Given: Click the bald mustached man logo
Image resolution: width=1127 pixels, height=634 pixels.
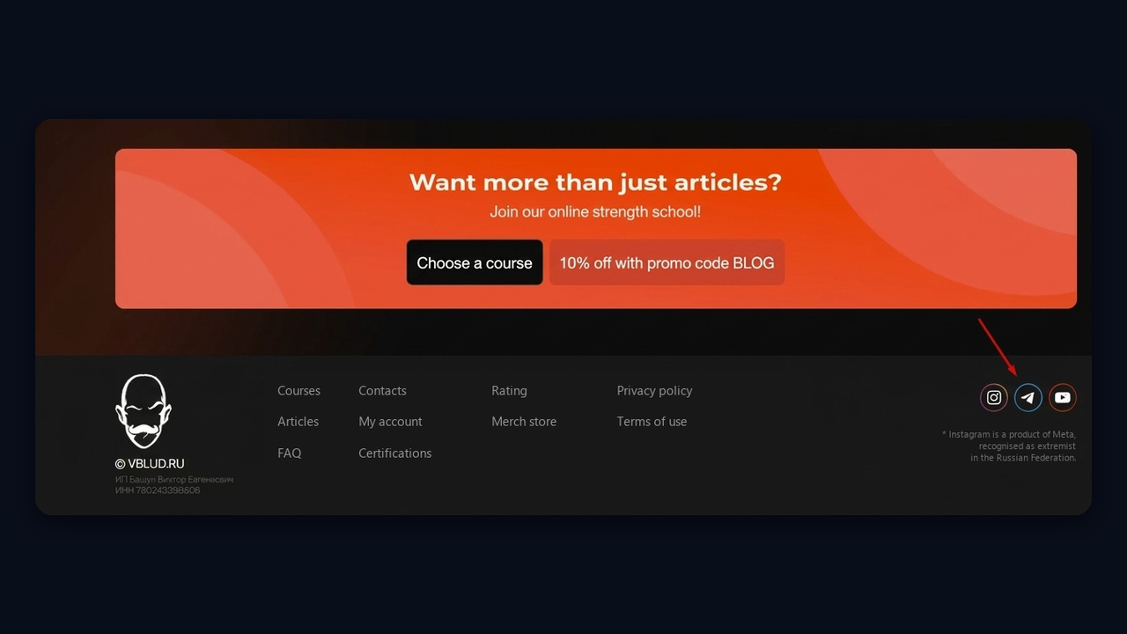Looking at the screenshot, I should (x=144, y=411).
